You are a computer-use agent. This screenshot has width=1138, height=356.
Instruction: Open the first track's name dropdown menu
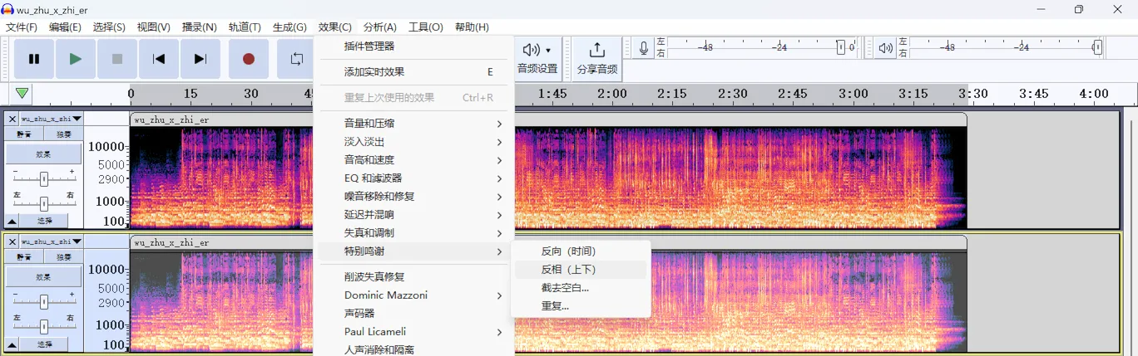point(77,119)
